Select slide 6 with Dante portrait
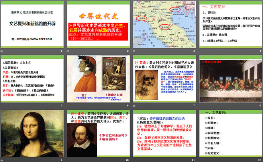This screenshot has width=263, height=162. pos(98,79)
